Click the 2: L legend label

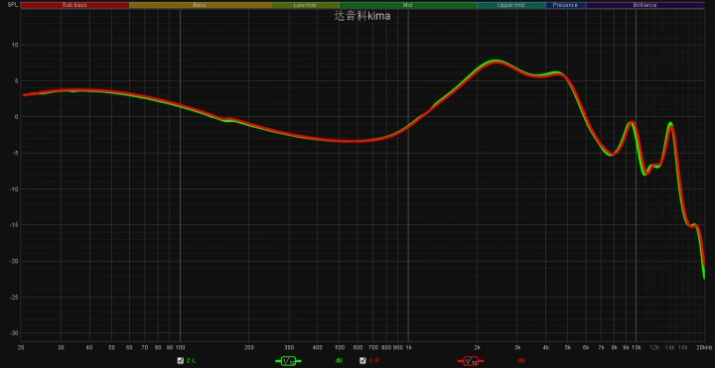coord(191,361)
